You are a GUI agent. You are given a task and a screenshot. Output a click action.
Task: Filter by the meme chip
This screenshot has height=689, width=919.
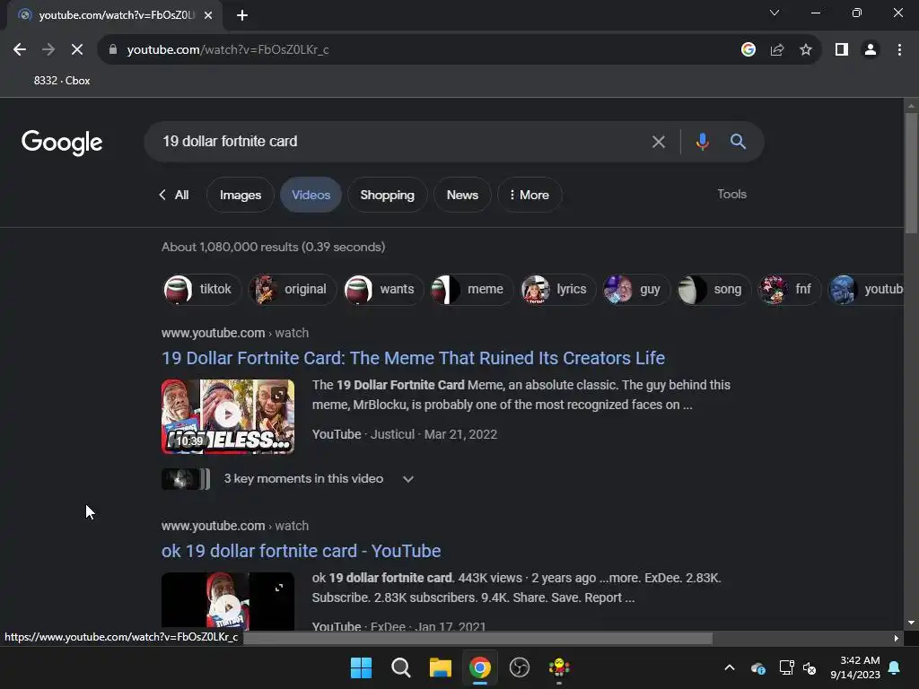tap(472, 290)
